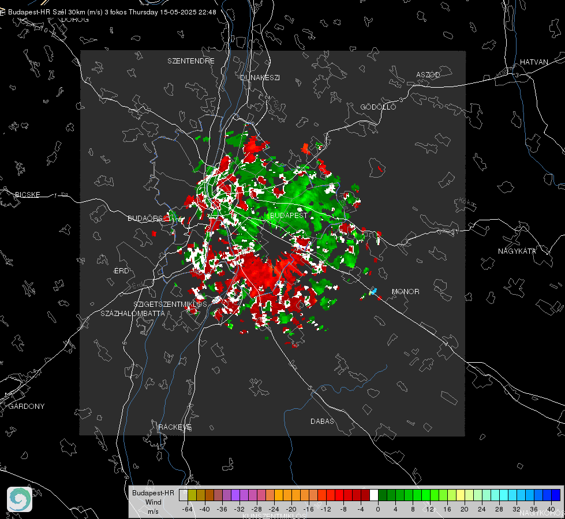Image resolution: width=565 pixels, height=519 pixels.
Task: Click the MONOR town label
Action: [405, 291]
